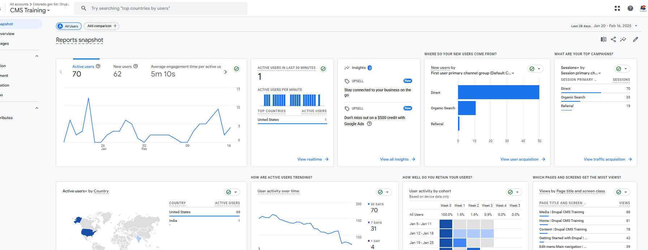Open the Active users by Country metric dropdown
The height and width of the screenshot is (250, 648).
pos(75,191)
